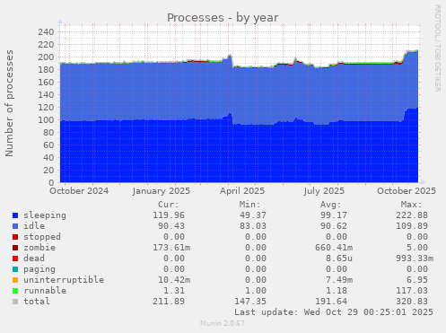Click the uninterruptible legend color swatch

point(15,280)
